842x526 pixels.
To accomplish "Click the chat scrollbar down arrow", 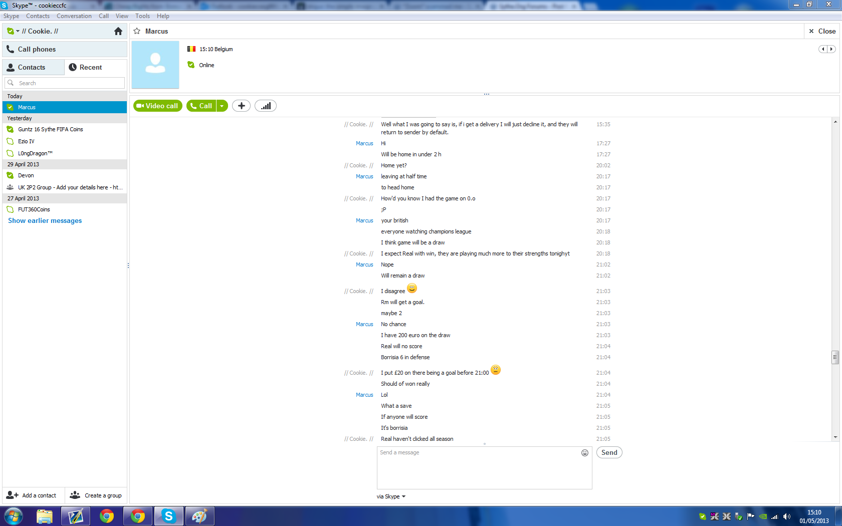I will coord(835,437).
